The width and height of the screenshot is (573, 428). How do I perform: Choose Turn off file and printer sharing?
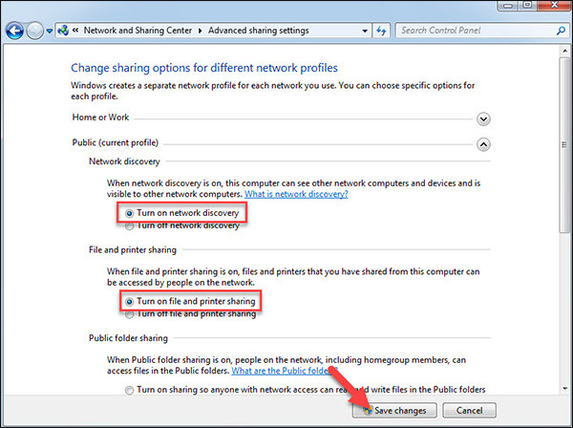pos(130,313)
